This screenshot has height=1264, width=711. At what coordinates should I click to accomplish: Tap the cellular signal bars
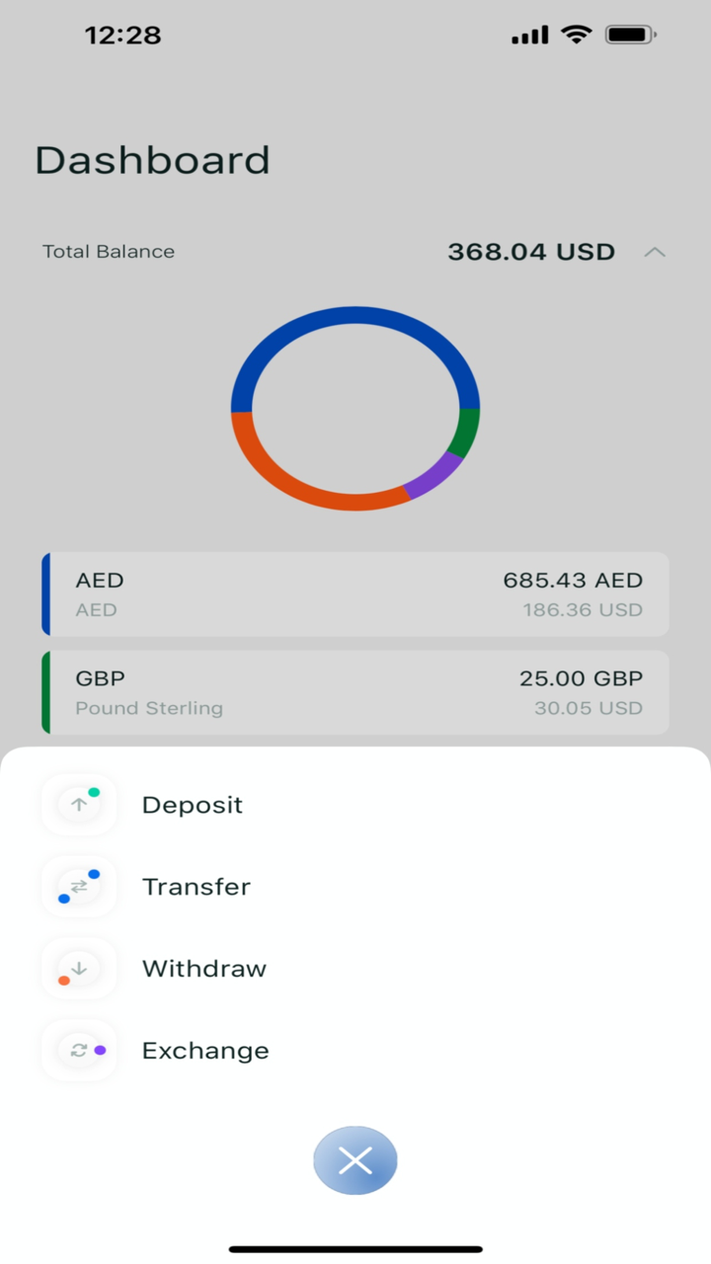[x=529, y=36]
